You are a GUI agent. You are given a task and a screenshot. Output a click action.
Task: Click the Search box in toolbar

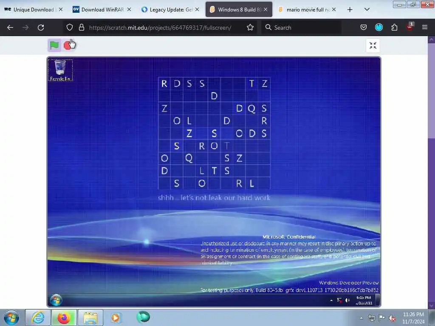[x=301, y=28]
